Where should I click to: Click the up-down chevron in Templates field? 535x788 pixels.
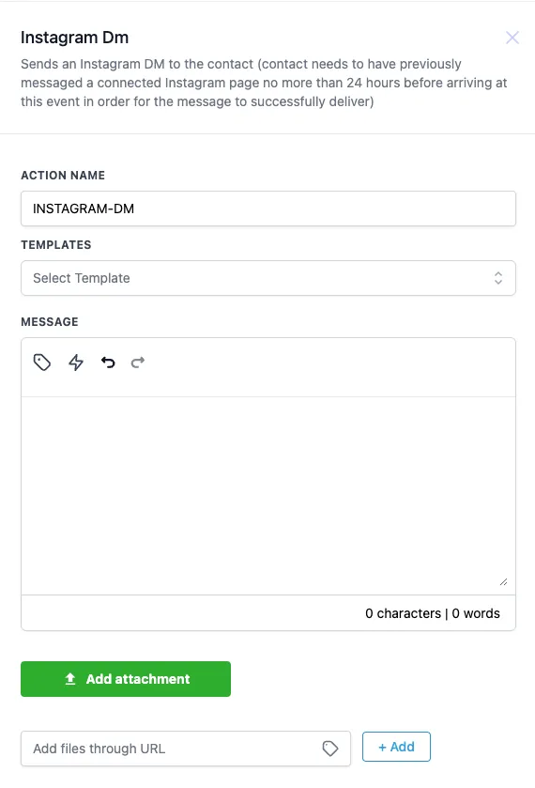tap(497, 278)
